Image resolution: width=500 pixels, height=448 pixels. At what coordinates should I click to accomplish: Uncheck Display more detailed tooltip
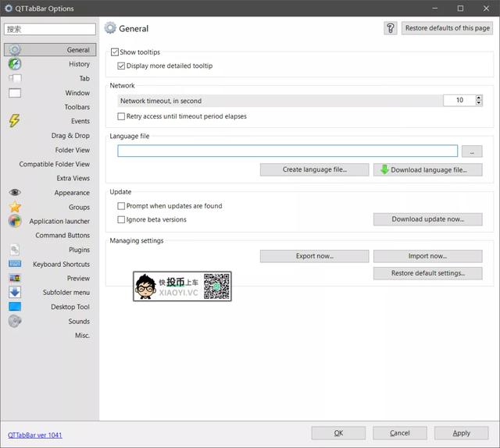click(121, 66)
